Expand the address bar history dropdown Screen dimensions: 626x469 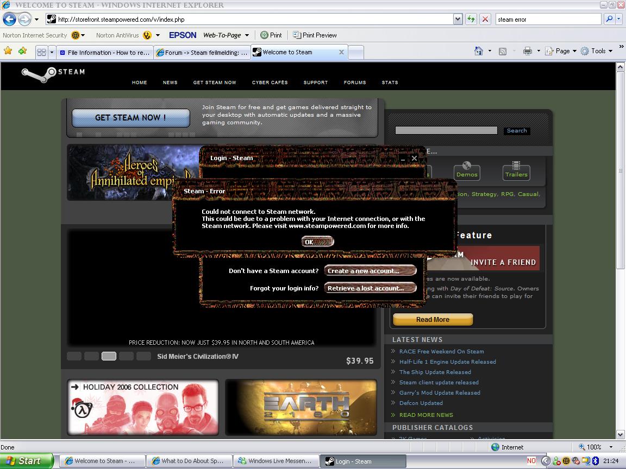pos(458,19)
